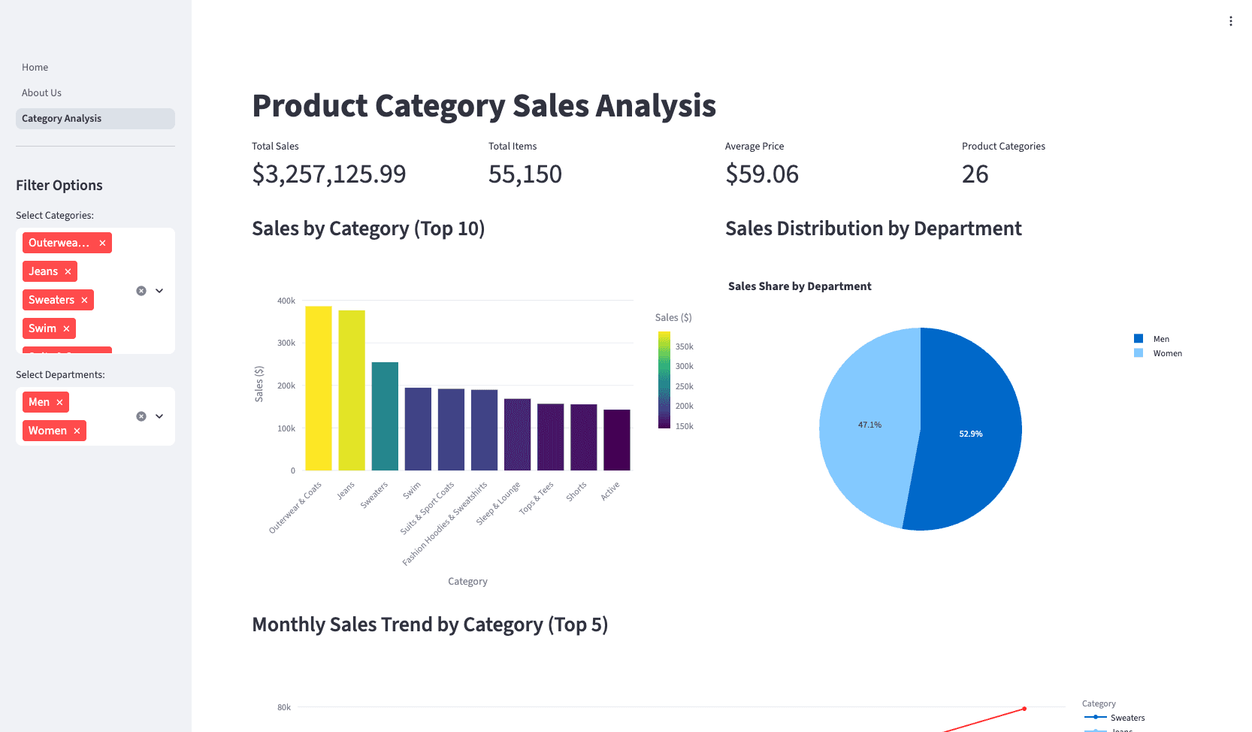Expand the Select Departments dropdown
Screen dimensions: 1252x732
(159, 416)
